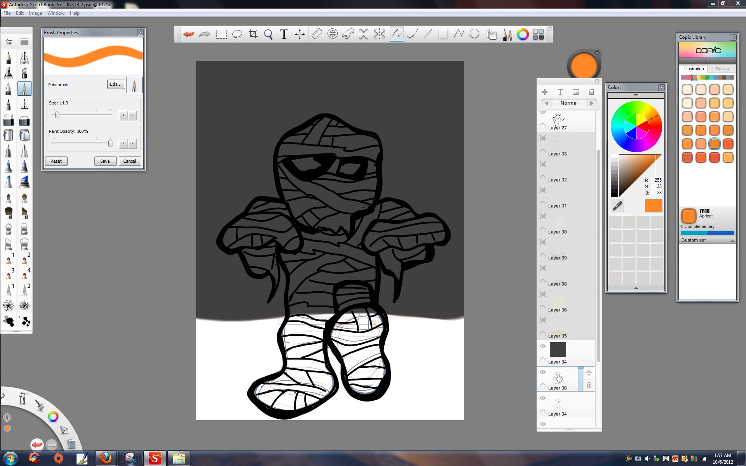Activate the Zoom magnifier tool
The width and height of the screenshot is (746, 466).
coord(268,34)
